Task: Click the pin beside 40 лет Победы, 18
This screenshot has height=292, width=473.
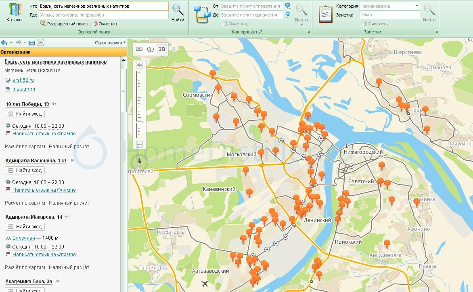Action: 54,104
